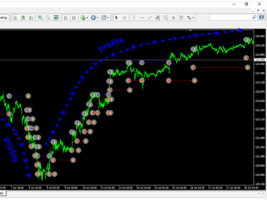Click the 16 Jul 10:30 time label
The height and width of the screenshot is (200, 267).
[197, 188]
